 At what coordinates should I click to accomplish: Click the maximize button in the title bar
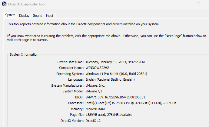click(199, 4)
